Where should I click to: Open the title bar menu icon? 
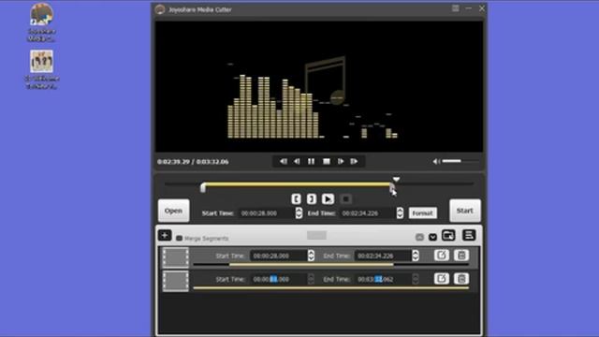pyautogui.click(x=456, y=8)
